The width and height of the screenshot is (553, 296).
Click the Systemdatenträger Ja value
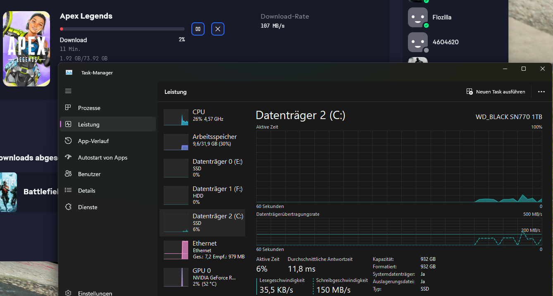[x=423, y=274]
